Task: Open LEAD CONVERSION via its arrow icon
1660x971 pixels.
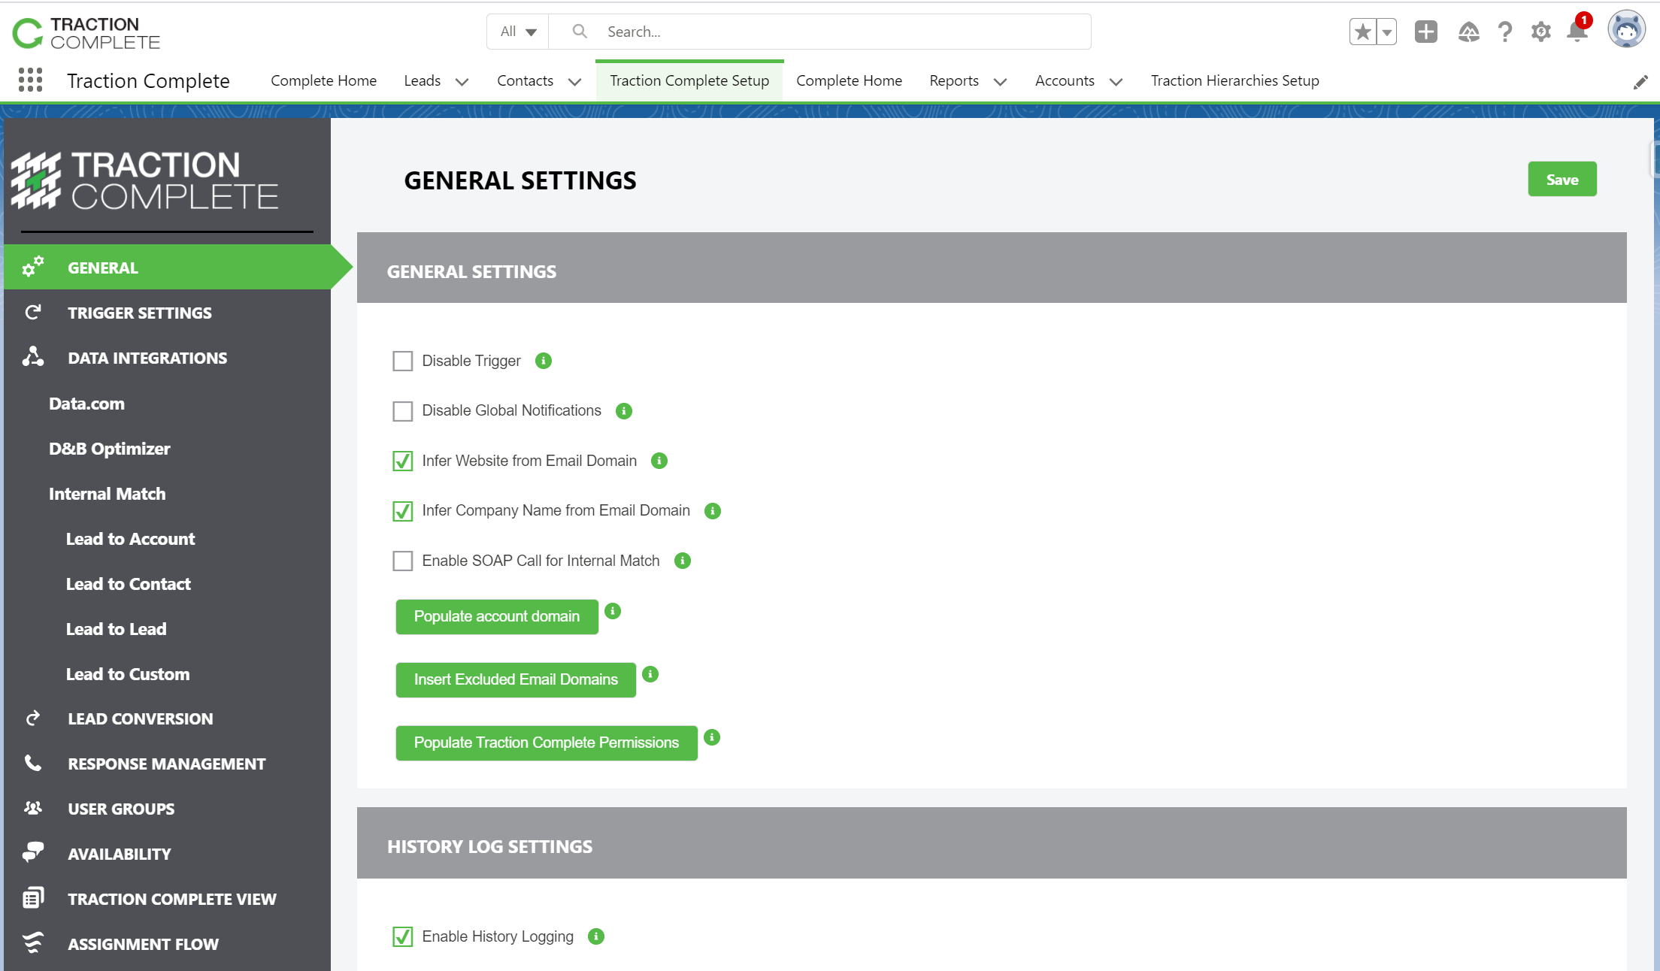Action: (33, 718)
